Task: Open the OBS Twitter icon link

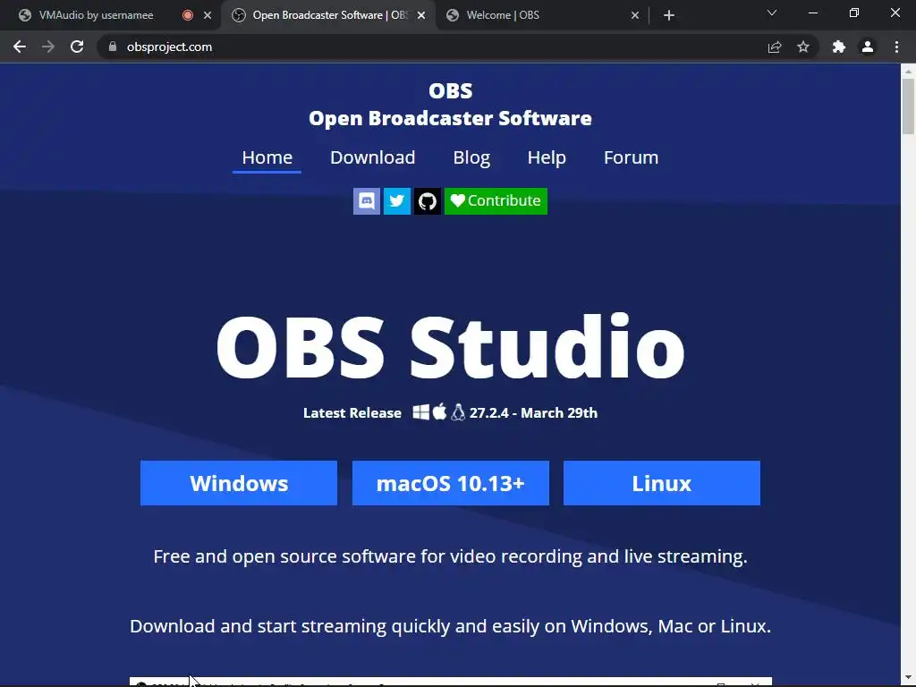Action: [x=396, y=201]
